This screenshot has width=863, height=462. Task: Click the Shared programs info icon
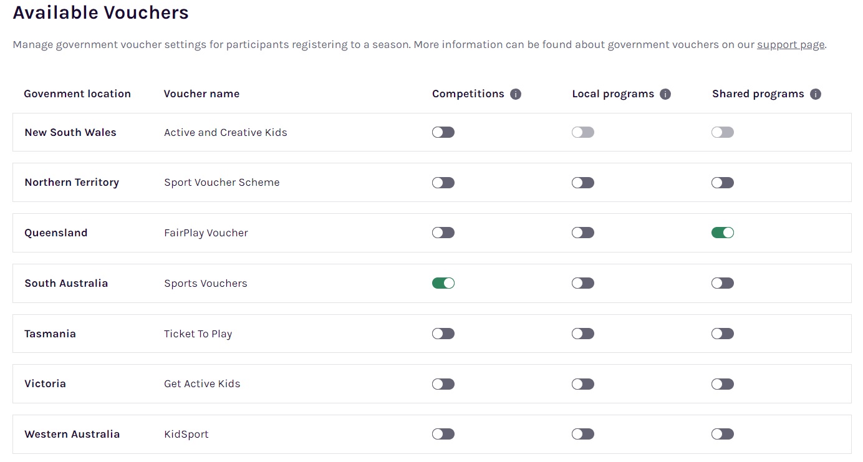coord(815,94)
